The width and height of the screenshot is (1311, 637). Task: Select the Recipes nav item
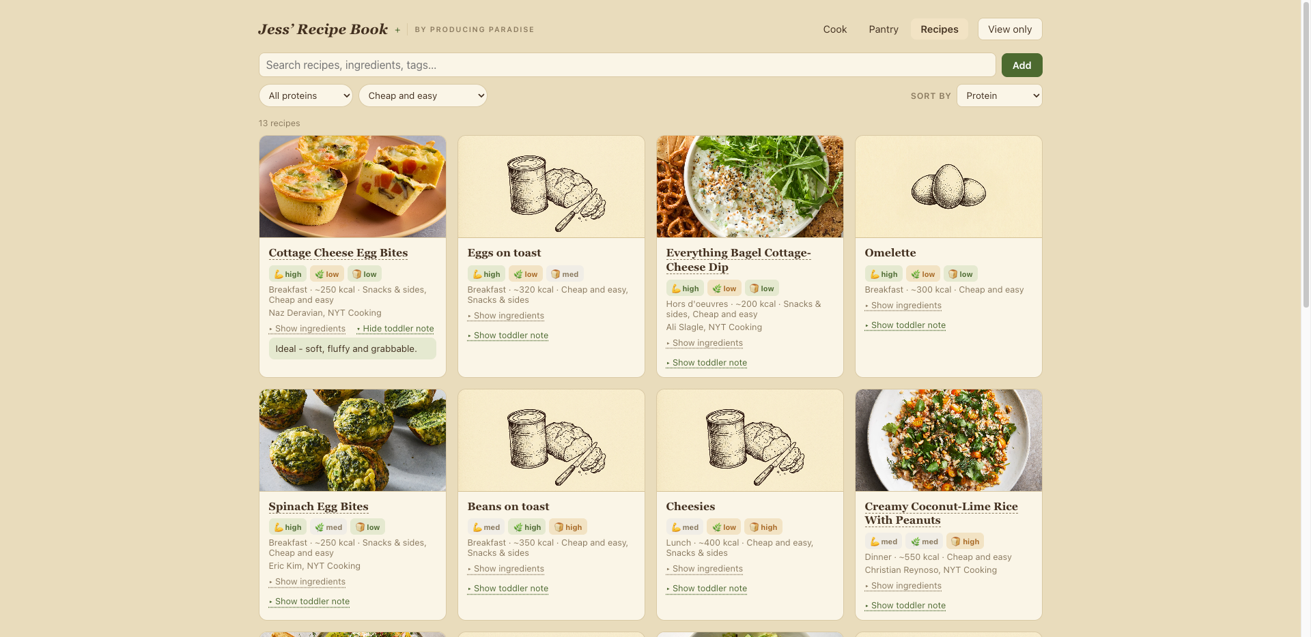tap(940, 29)
